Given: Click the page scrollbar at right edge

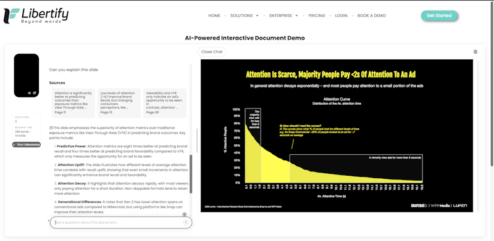Looking at the screenshot, I should (492, 83).
